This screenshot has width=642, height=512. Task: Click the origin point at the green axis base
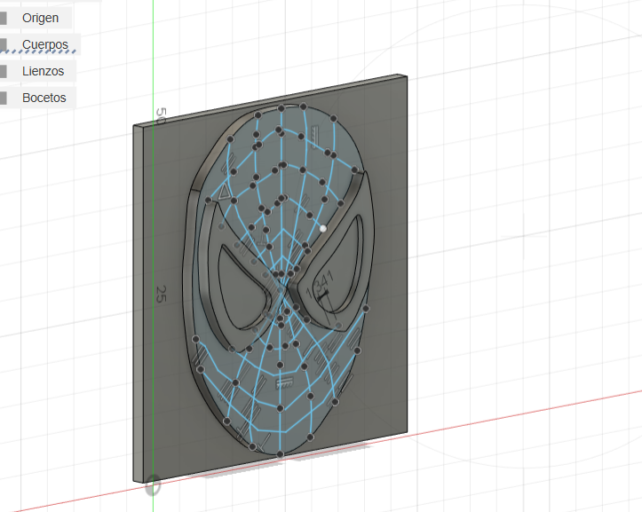tap(153, 485)
